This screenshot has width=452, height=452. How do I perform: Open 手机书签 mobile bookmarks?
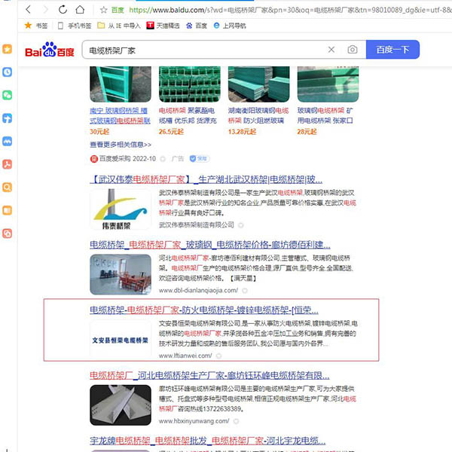[74, 26]
